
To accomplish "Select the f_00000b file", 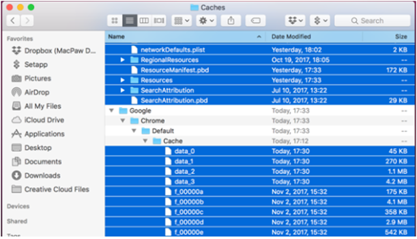I will [x=260, y=202].
